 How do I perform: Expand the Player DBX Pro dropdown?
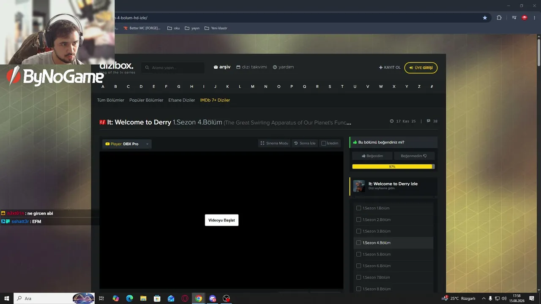pos(127,144)
